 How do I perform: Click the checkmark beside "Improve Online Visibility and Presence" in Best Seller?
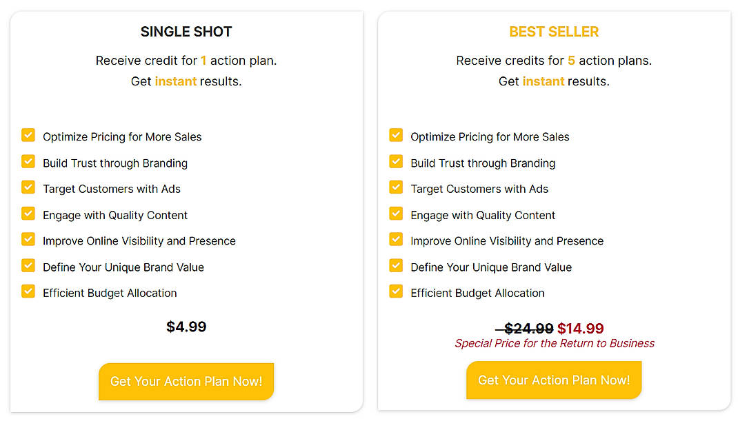pos(396,240)
